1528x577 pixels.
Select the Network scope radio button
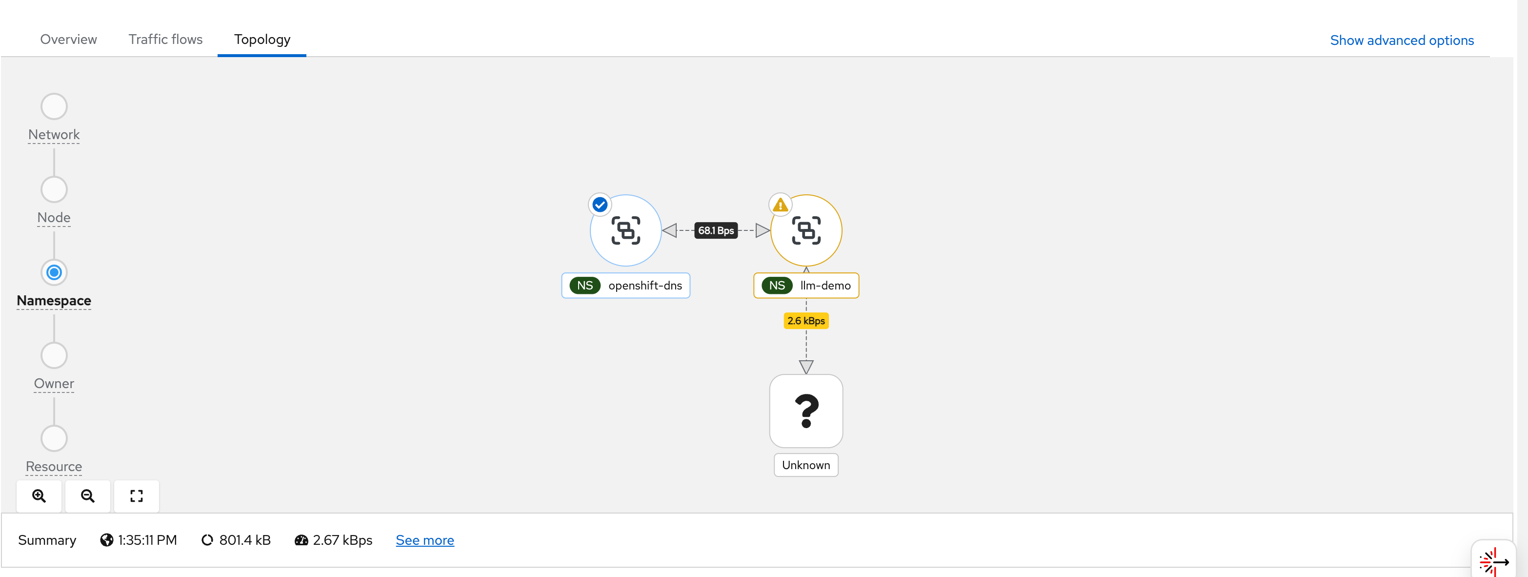click(54, 107)
